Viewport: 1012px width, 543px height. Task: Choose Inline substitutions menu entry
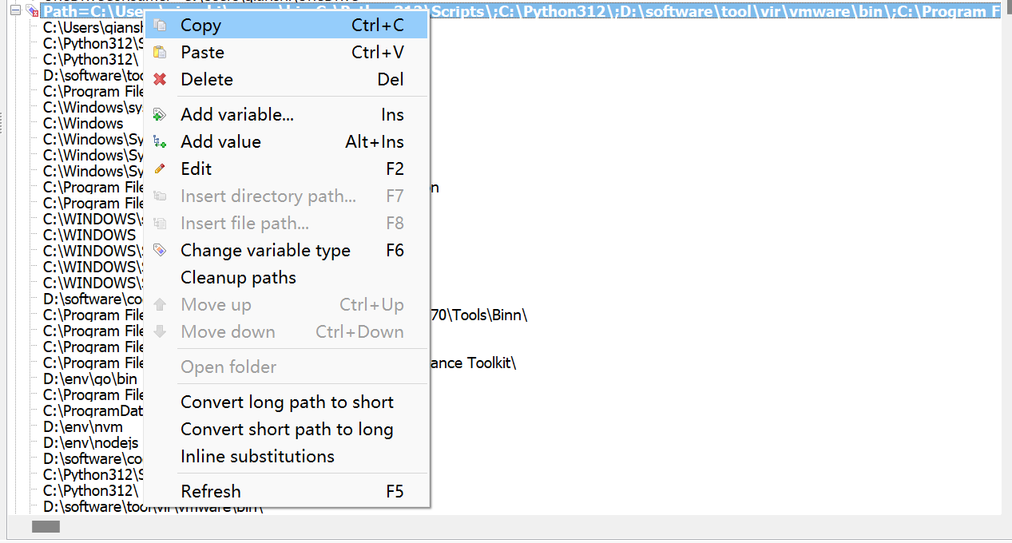tap(257, 457)
